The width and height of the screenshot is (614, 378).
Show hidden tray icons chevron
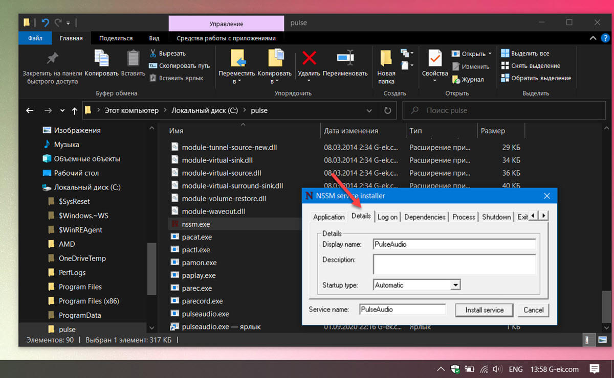point(440,369)
